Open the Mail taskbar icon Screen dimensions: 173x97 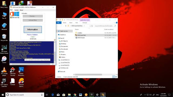[x=58, y=95]
